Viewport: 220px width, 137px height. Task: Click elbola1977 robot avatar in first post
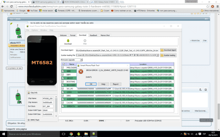(x=18, y=31)
